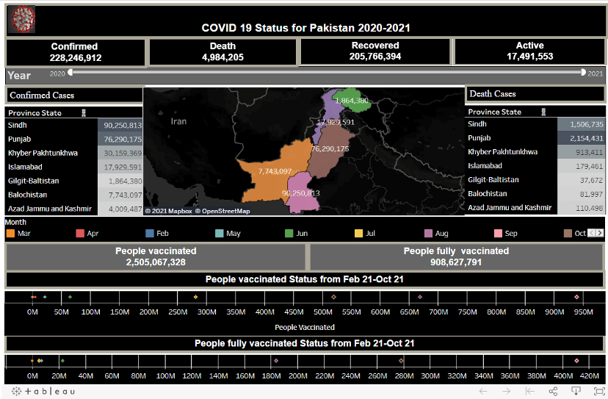This screenshot has height=399, width=608.
Task: Select Sindh row in Confirmed Cases table
Action: click(x=73, y=126)
